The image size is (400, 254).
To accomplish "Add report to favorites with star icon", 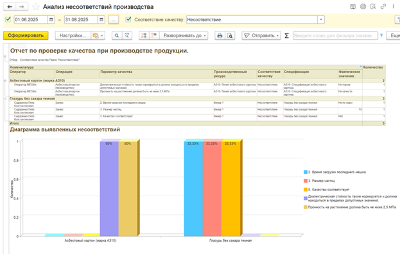I will (x=36, y=7).
